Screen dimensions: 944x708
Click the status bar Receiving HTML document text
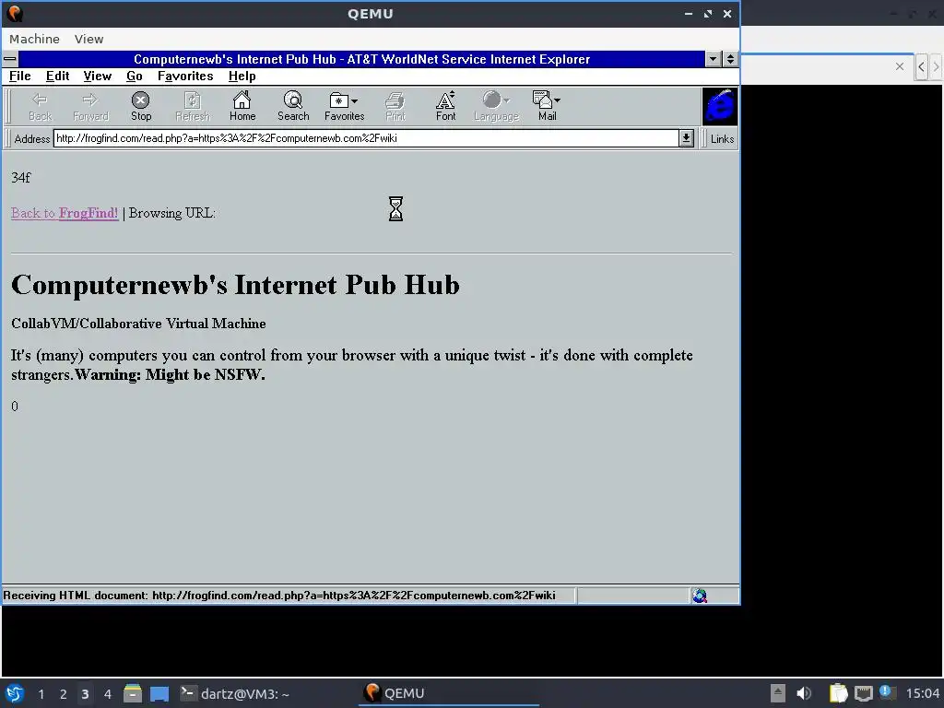click(279, 596)
